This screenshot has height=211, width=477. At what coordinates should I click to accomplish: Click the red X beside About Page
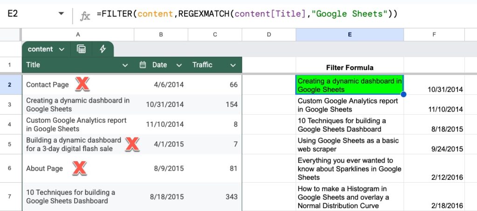pos(80,168)
